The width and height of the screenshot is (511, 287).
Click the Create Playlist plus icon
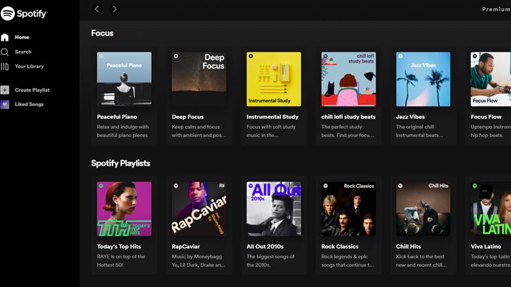click(x=4, y=90)
